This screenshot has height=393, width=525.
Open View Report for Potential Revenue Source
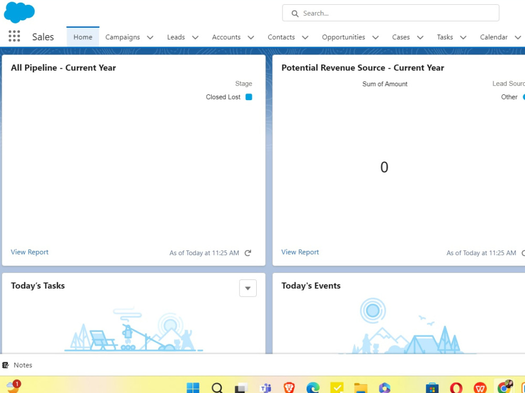[300, 252]
